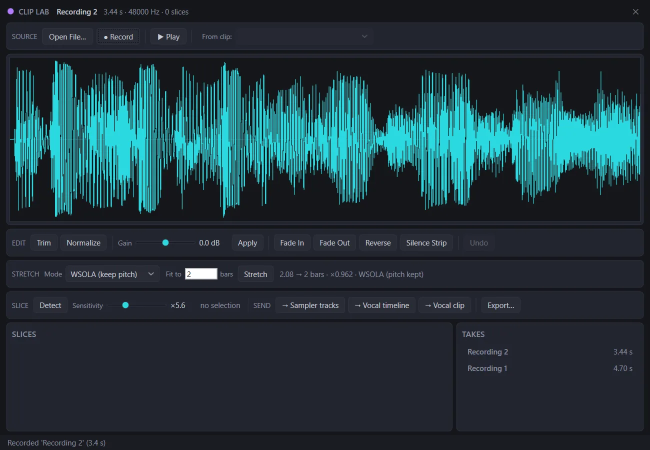Click the SLICES panel heading
Screen dimensions: 650x450
(24, 334)
